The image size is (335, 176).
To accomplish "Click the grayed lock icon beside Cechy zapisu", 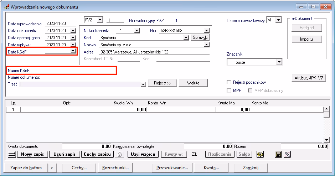I will pos(120,154).
